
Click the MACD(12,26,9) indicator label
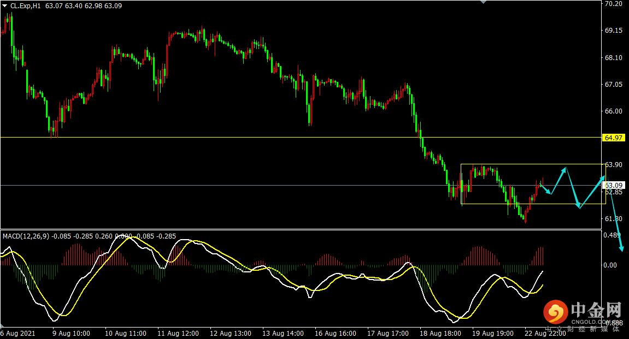pyautogui.click(x=25, y=236)
